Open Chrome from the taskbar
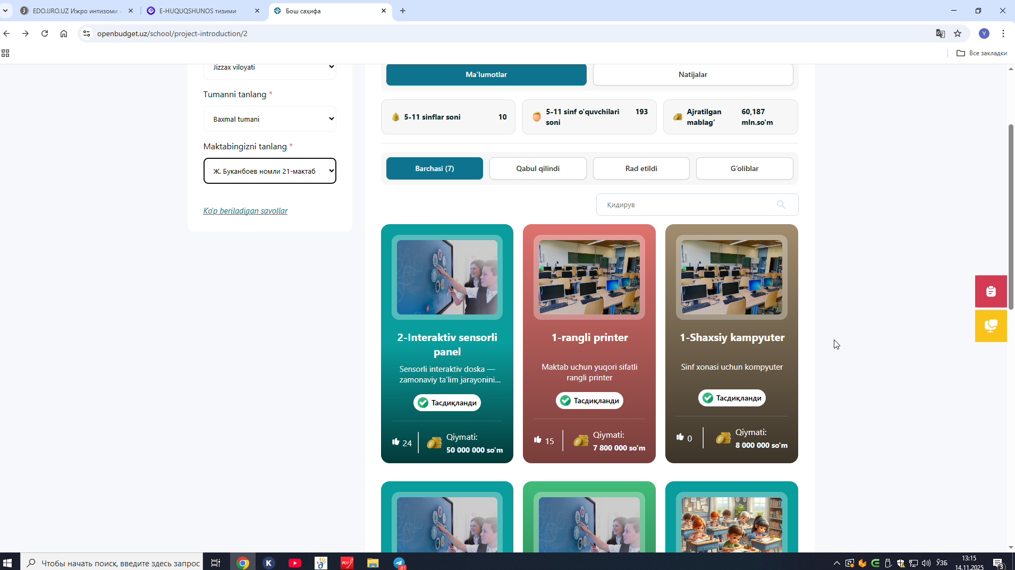 [243, 563]
